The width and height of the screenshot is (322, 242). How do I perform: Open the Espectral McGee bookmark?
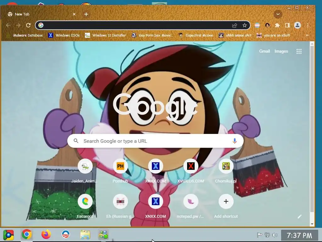pos(196,35)
